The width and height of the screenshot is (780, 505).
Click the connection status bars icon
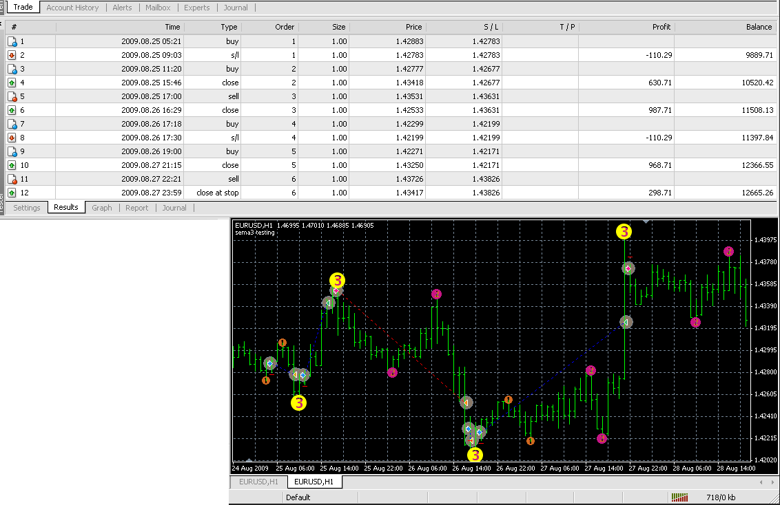point(679,497)
